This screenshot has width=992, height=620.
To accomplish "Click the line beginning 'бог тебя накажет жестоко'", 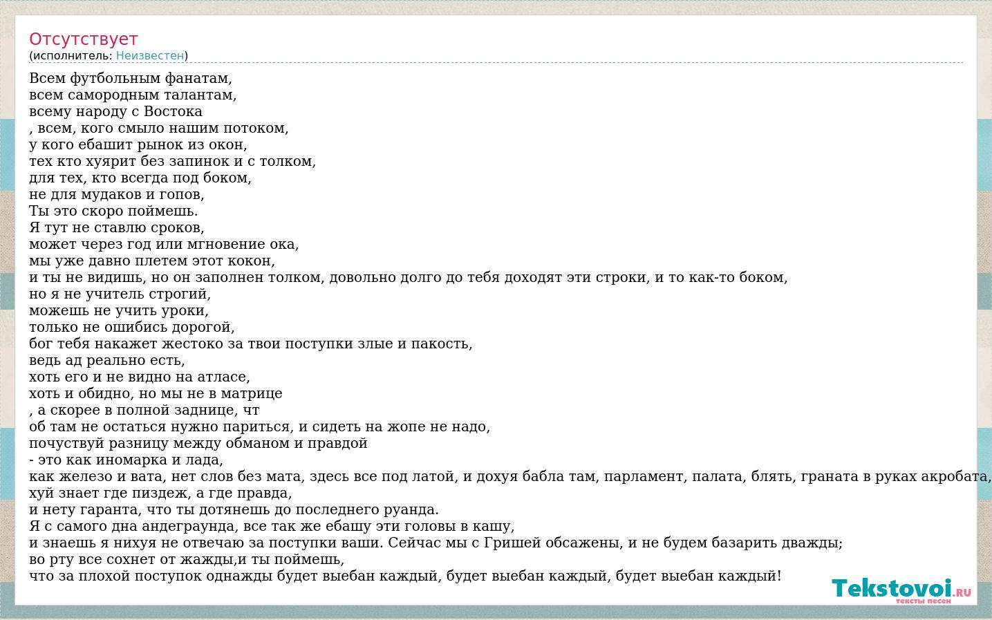I will pyautogui.click(x=251, y=344).
